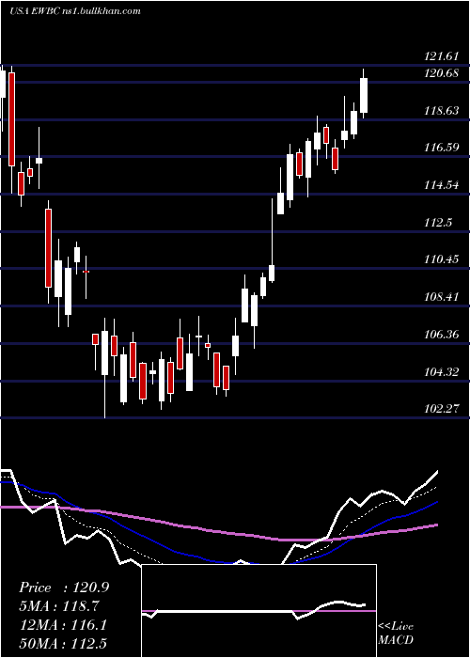
Task: Click the 102.27 price level label
Action: (442, 408)
